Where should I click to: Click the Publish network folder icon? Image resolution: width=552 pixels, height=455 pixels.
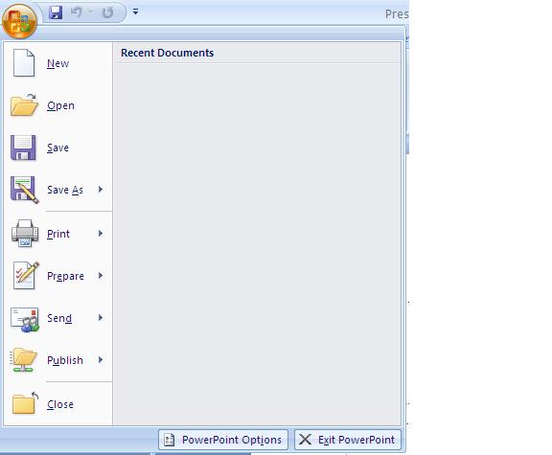point(23,360)
